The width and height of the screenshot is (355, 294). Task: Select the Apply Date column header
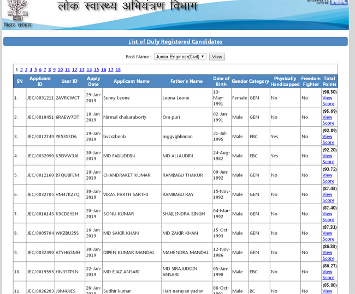pyautogui.click(x=93, y=81)
